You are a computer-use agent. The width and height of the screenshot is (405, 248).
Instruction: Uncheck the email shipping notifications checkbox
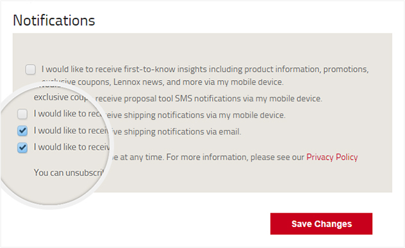pyautogui.click(x=22, y=131)
